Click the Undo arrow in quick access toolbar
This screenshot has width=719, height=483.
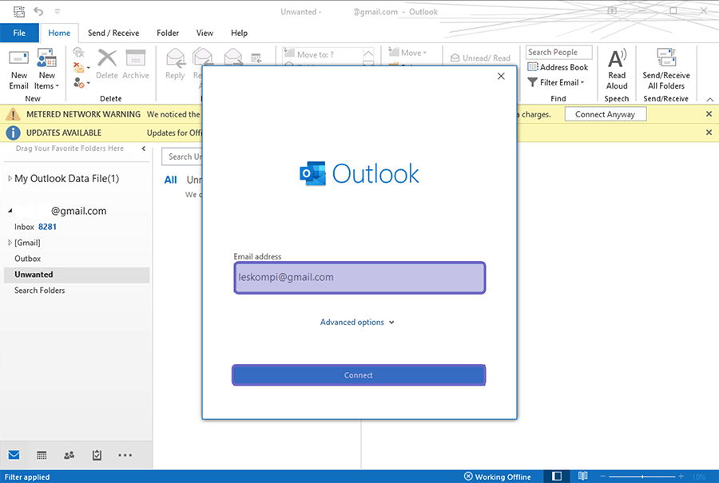38,11
